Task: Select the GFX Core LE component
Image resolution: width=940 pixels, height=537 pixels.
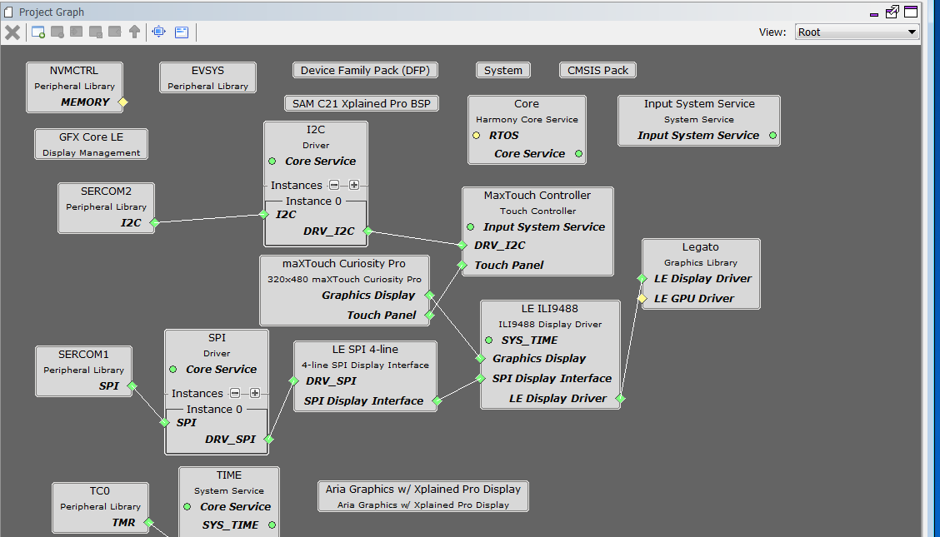Action: point(91,144)
